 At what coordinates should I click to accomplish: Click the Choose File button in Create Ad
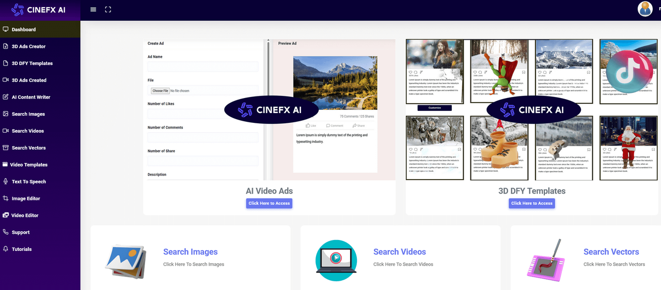click(x=160, y=91)
